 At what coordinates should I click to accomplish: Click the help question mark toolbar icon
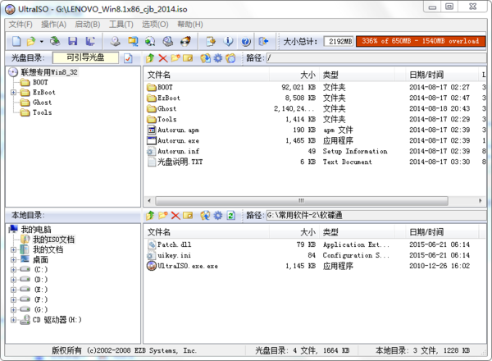245,40
